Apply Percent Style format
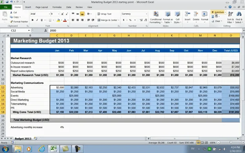 pyautogui.click(x=130, y=20)
